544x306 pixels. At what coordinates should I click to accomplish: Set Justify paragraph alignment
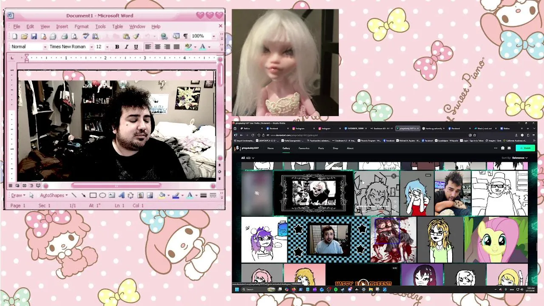(x=176, y=47)
